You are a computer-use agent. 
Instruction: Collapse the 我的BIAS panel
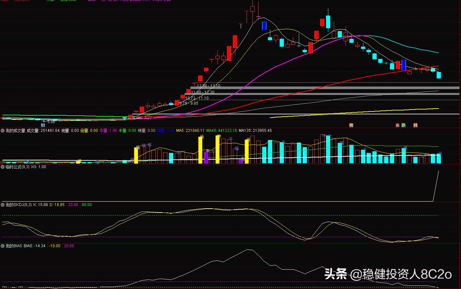click(x=3, y=246)
